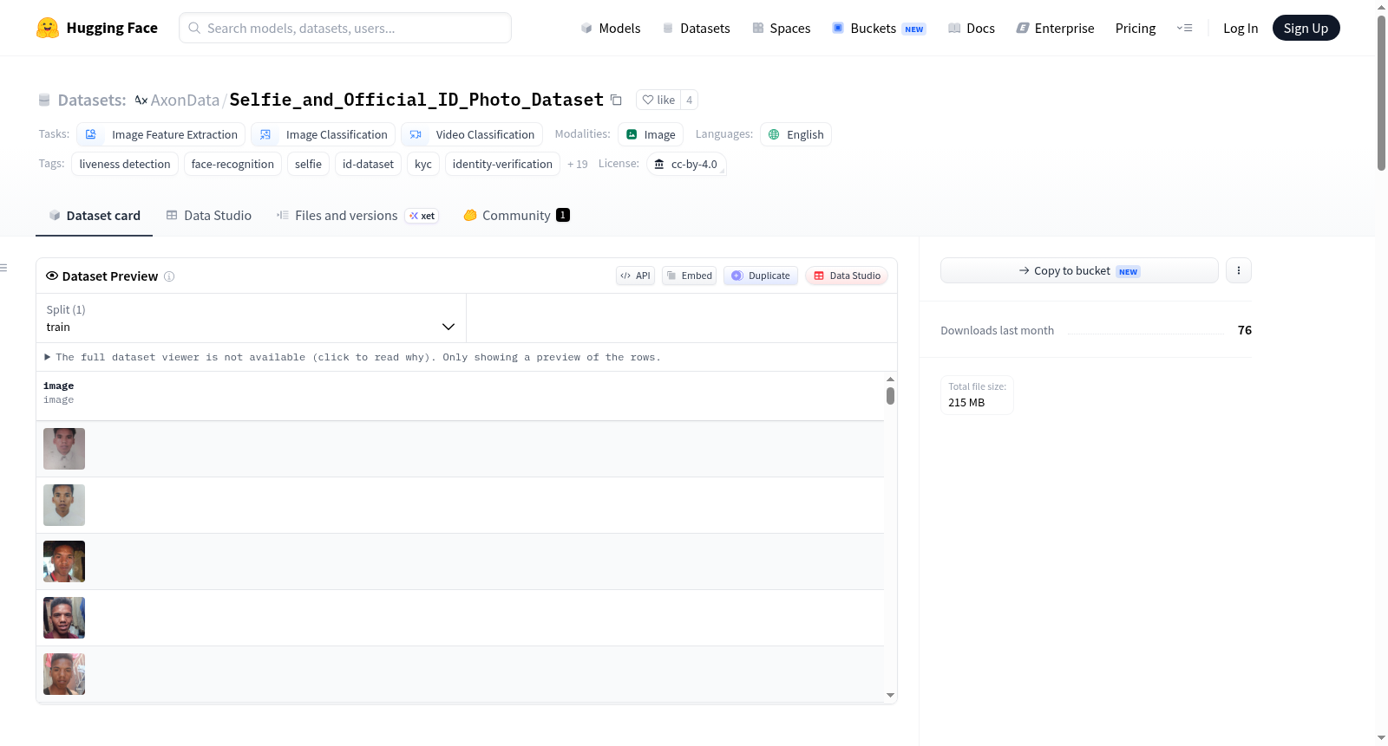Open Data Studio from preview header
The width and height of the screenshot is (1388, 746).
[847, 276]
